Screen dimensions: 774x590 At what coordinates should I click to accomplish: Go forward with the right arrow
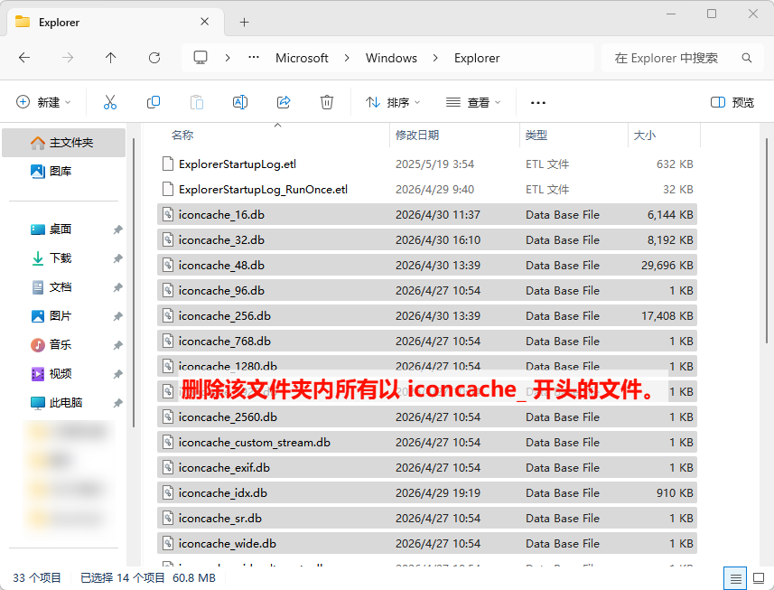(68, 58)
